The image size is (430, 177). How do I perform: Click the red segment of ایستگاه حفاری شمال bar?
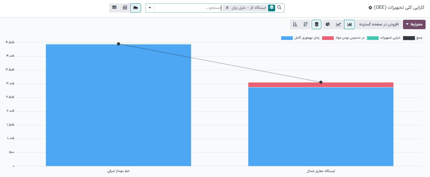pyautogui.click(x=320, y=85)
